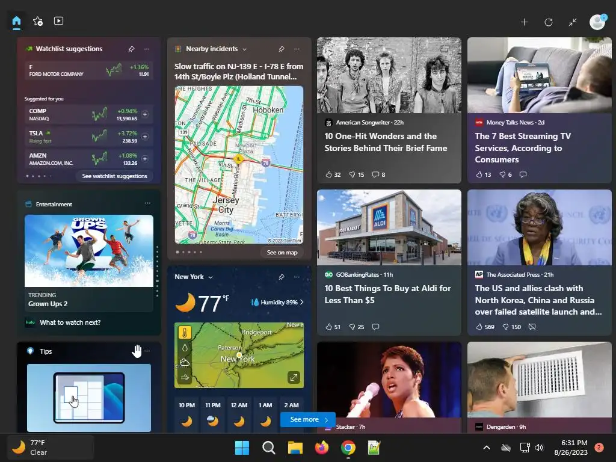
Task: Open more options for Nearby incidents widget
Action: point(297,49)
